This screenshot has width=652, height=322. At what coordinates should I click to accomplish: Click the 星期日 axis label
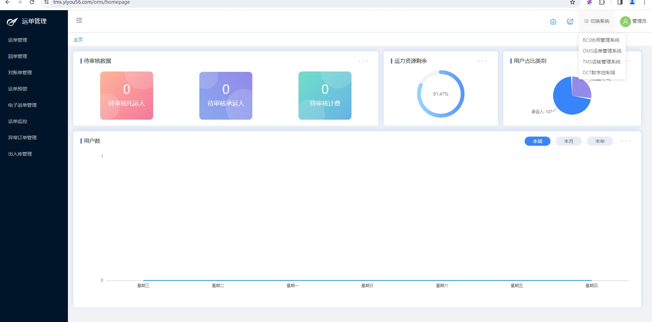367,286
